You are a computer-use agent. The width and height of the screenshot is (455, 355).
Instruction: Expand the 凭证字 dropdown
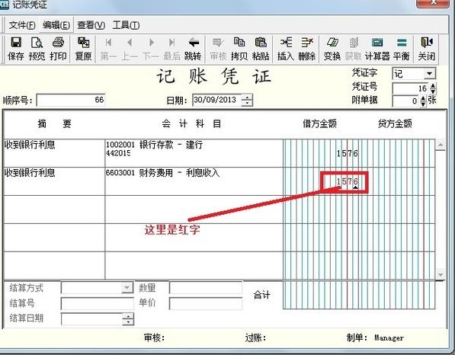click(430, 74)
